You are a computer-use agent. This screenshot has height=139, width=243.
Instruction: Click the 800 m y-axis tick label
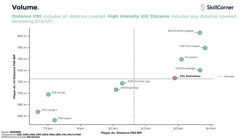click(22, 36)
